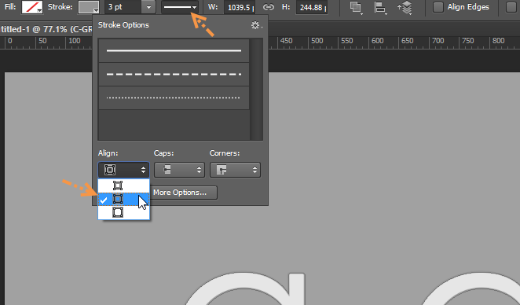
Task: Open the Stroke color swatch picker
Action: click(x=89, y=7)
